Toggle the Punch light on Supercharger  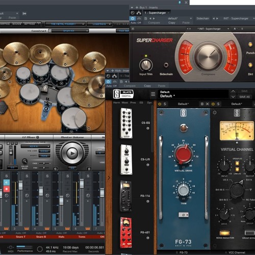(x=250, y=44)
